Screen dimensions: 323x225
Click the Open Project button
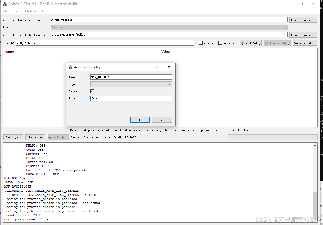pos(58,137)
